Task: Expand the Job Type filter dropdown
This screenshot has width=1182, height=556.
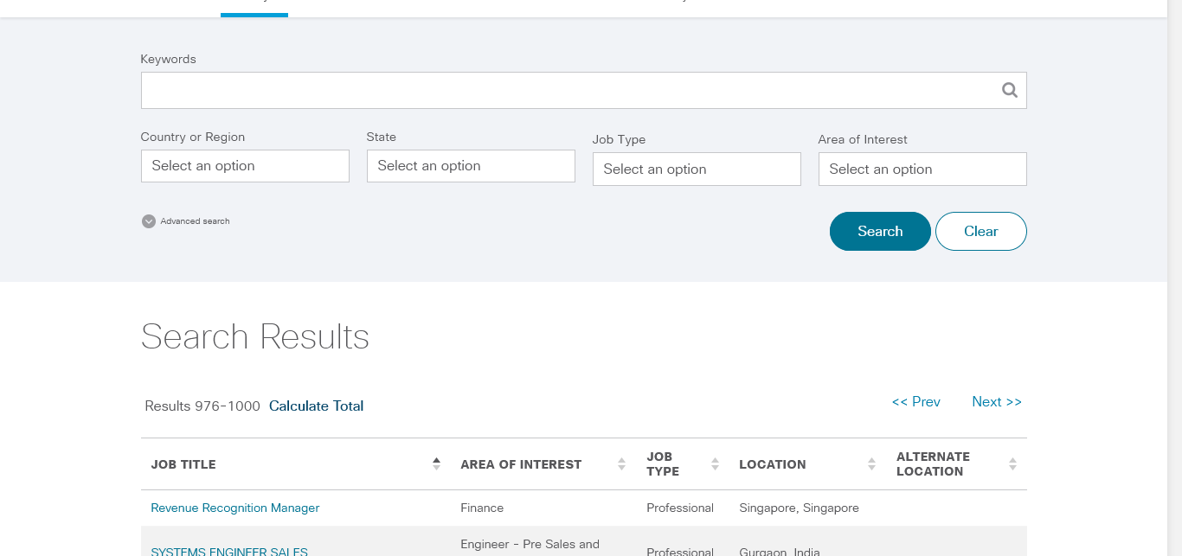Action: pyautogui.click(x=697, y=169)
